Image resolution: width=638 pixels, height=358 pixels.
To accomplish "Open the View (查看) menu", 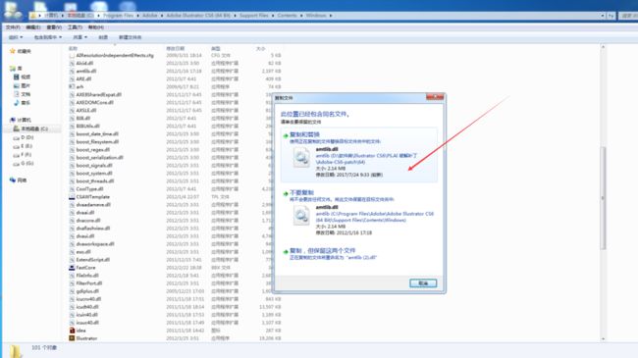I will click(54, 27).
